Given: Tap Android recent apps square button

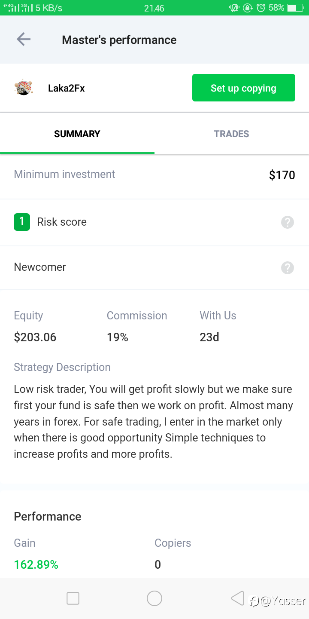Looking at the screenshot, I should [x=73, y=598].
